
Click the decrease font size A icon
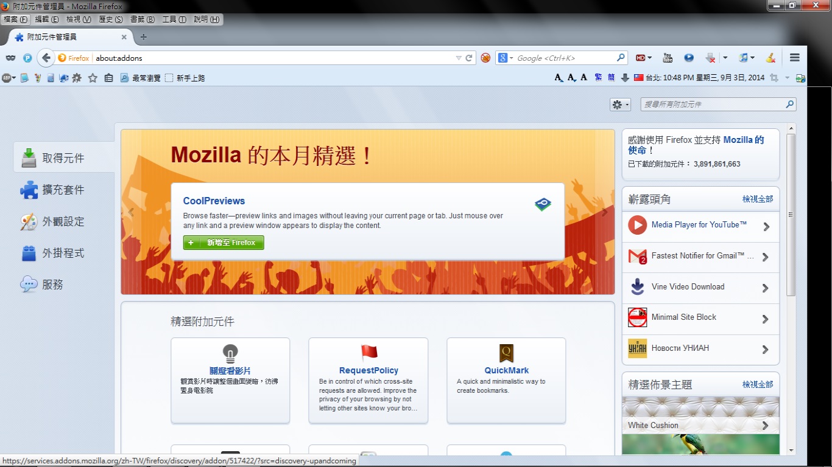[571, 78]
